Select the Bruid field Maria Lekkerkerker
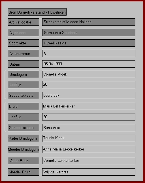Screen dimensions: 145x183 point(89,106)
